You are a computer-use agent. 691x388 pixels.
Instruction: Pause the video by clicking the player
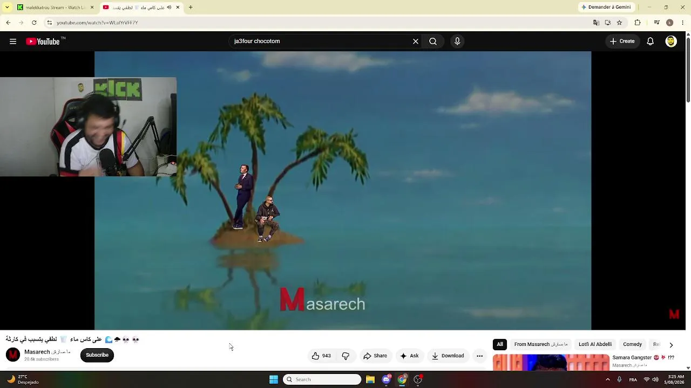(x=343, y=190)
